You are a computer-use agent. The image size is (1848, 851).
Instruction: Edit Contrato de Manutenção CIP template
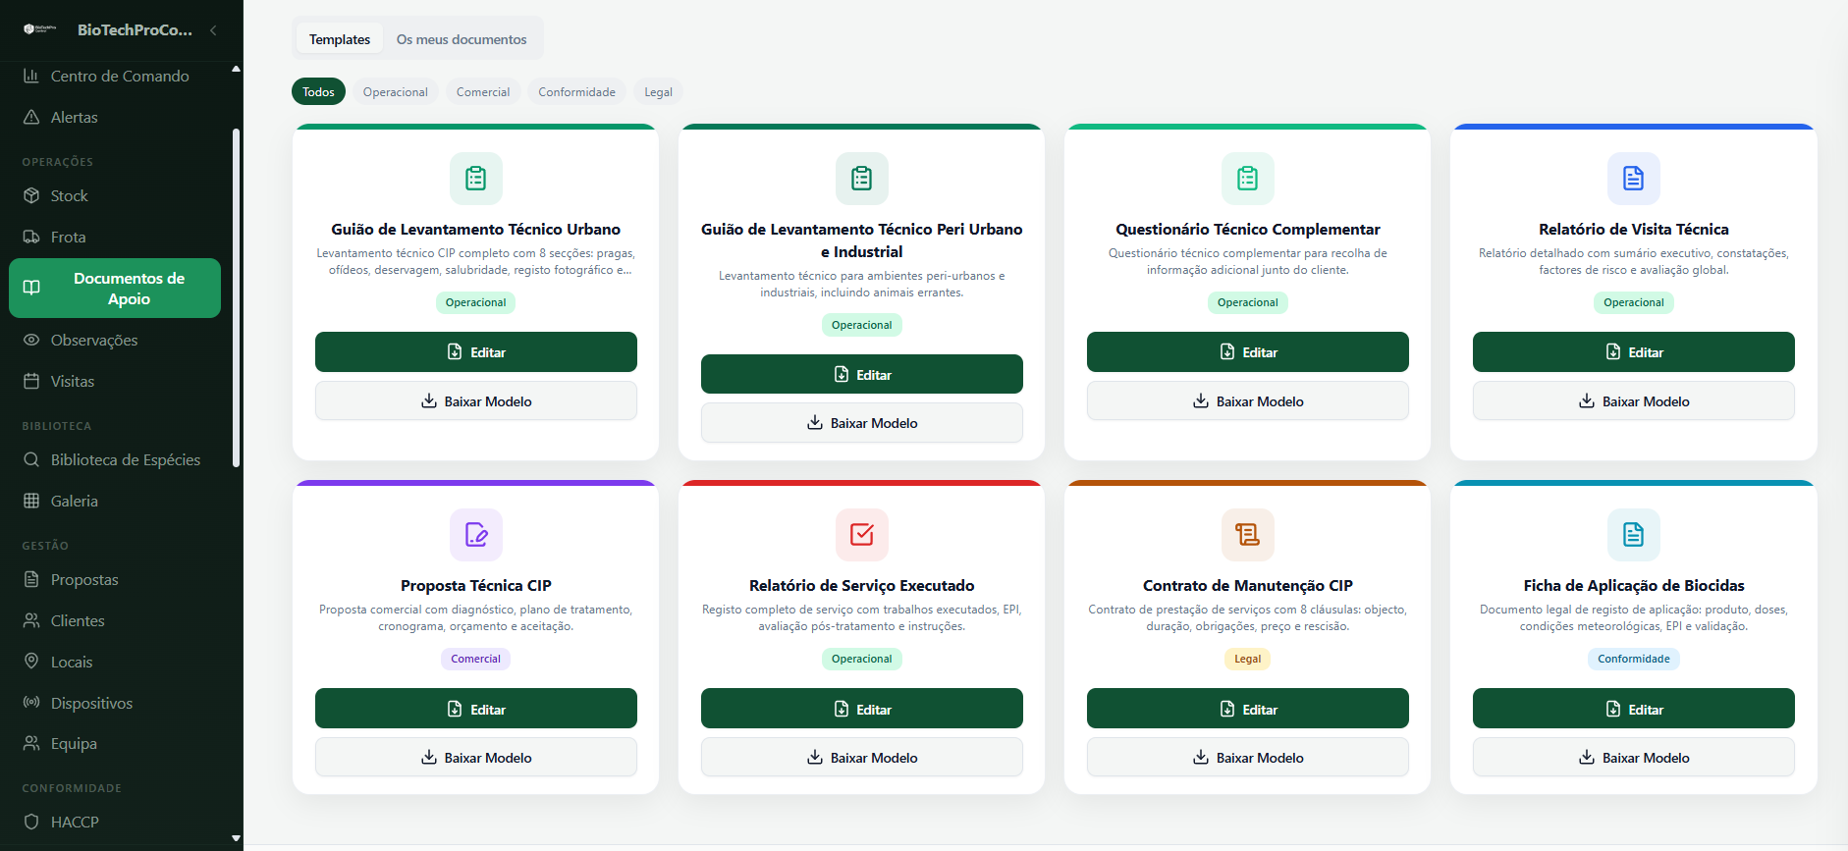(x=1248, y=709)
